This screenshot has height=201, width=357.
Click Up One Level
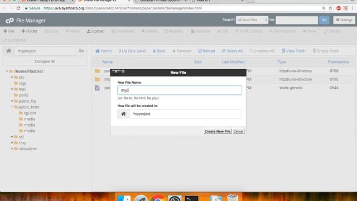pyautogui.click(x=132, y=51)
